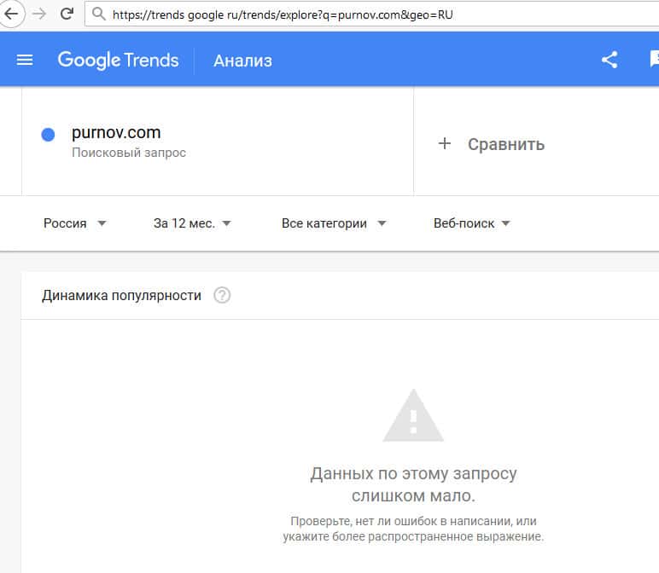Image resolution: width=659 pixels, height=573 pixels.
Task: Click the plus icon to add comparison
Action: [444, 144]
